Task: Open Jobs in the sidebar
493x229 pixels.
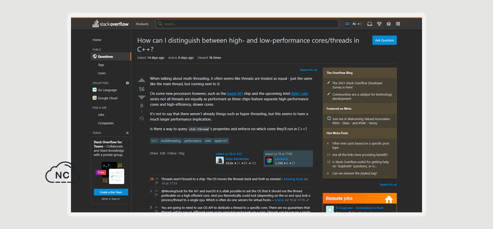Action: pos(101,115)
